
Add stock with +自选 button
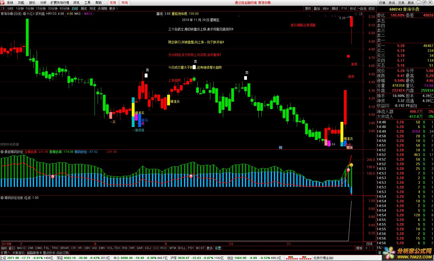[x=362, y=9]
